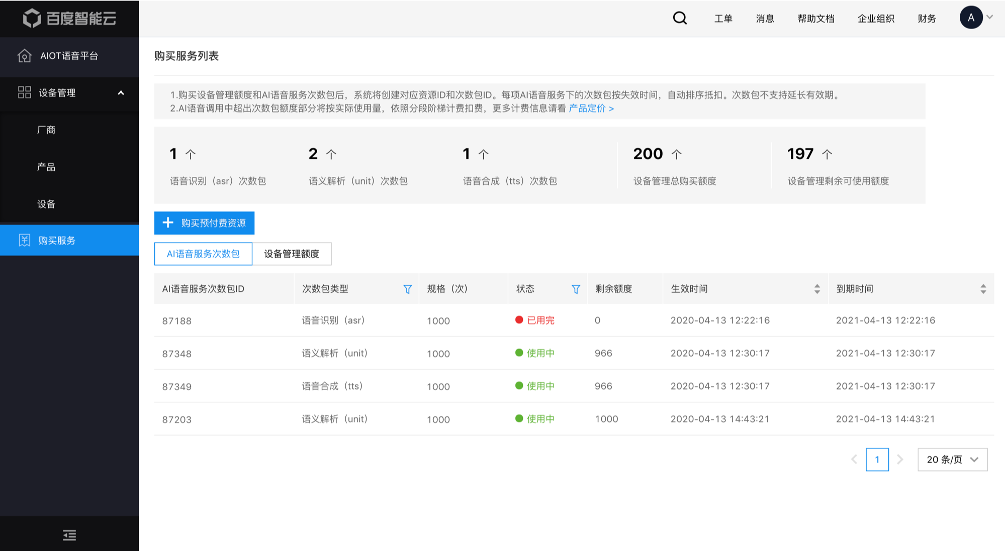The width and height of the screenshot is (1005, 551).
Task: Sort by 生效时间 arrows
Action: point(817,289)
